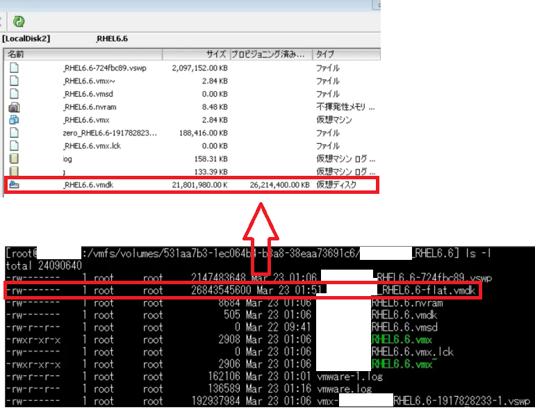
Task: Sort by the プロビジョニング済み column header
Action: [x=271, y=54]
